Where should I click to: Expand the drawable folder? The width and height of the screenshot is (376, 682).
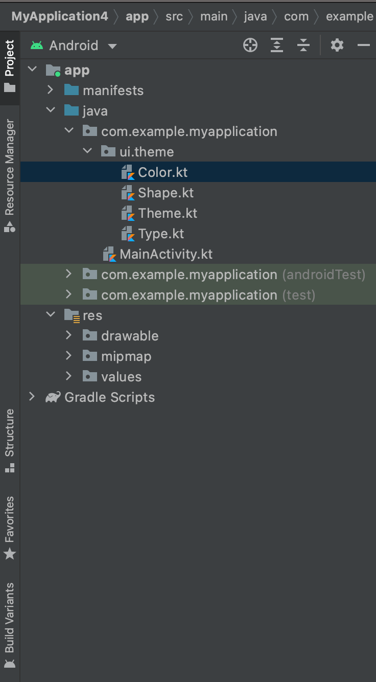(69, 336)
